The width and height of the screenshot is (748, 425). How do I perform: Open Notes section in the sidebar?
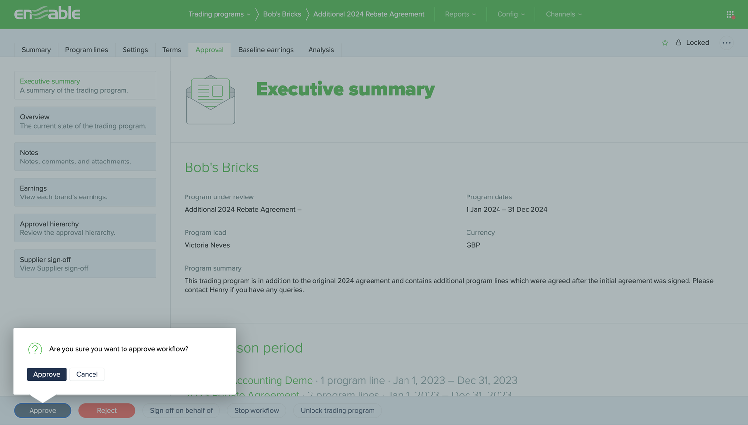pos(85,157)
